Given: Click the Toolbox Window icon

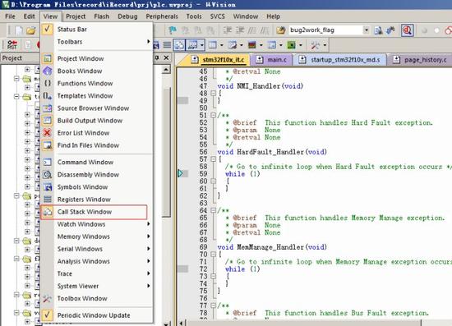Looking at the screenshot, I should pos(48,298).
